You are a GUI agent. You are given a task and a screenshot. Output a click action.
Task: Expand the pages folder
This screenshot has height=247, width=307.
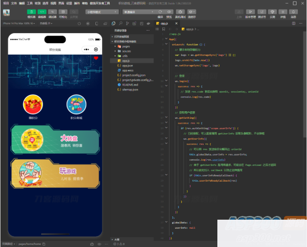point(126,46)
